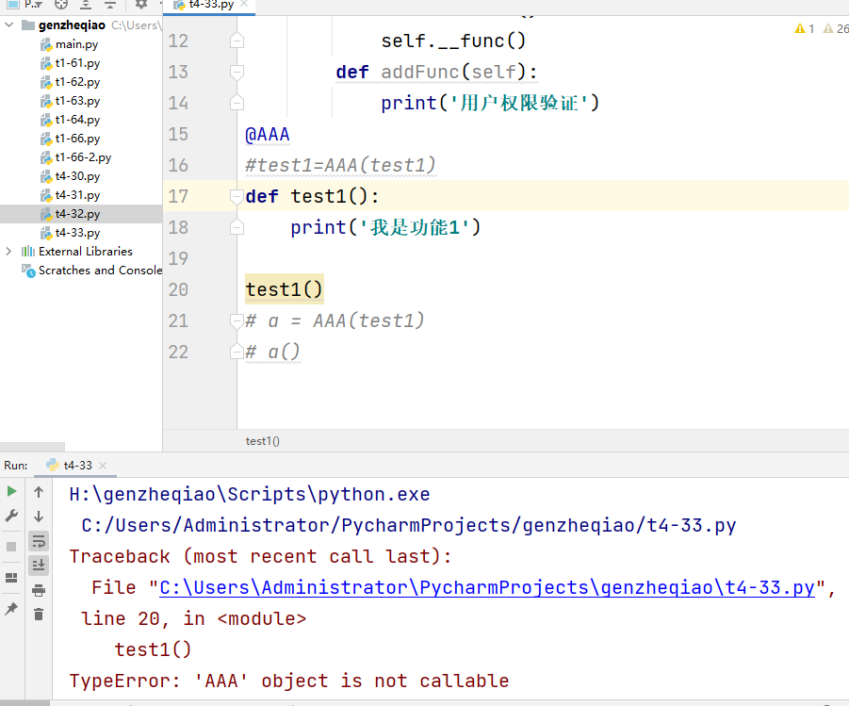The height and width of the screenshot is (706, 849).
Task: Click the up arrow in Run panel
Action: pyautogui.click(x=39, y=492)
